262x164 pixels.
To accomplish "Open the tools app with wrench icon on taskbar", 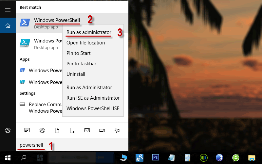I will pyautogui.click(x=140, y=158).
